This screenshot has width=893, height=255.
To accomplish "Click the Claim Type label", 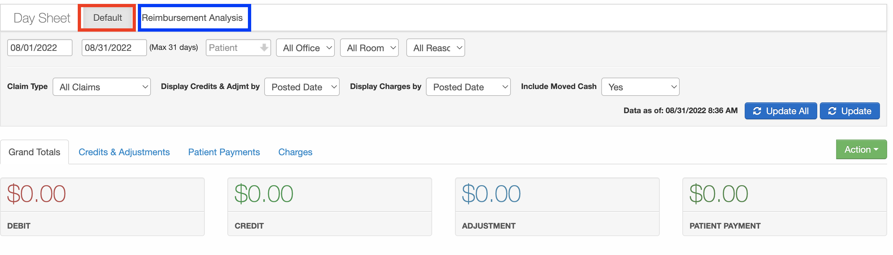I will coord(27,86).
